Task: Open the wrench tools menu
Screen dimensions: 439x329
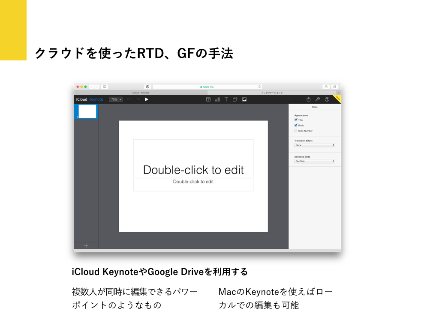Action: coord(318,99)
